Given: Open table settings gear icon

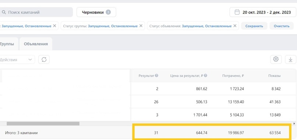Looking at the screenshot, I should pyautogui.click(x=276, y=59).
